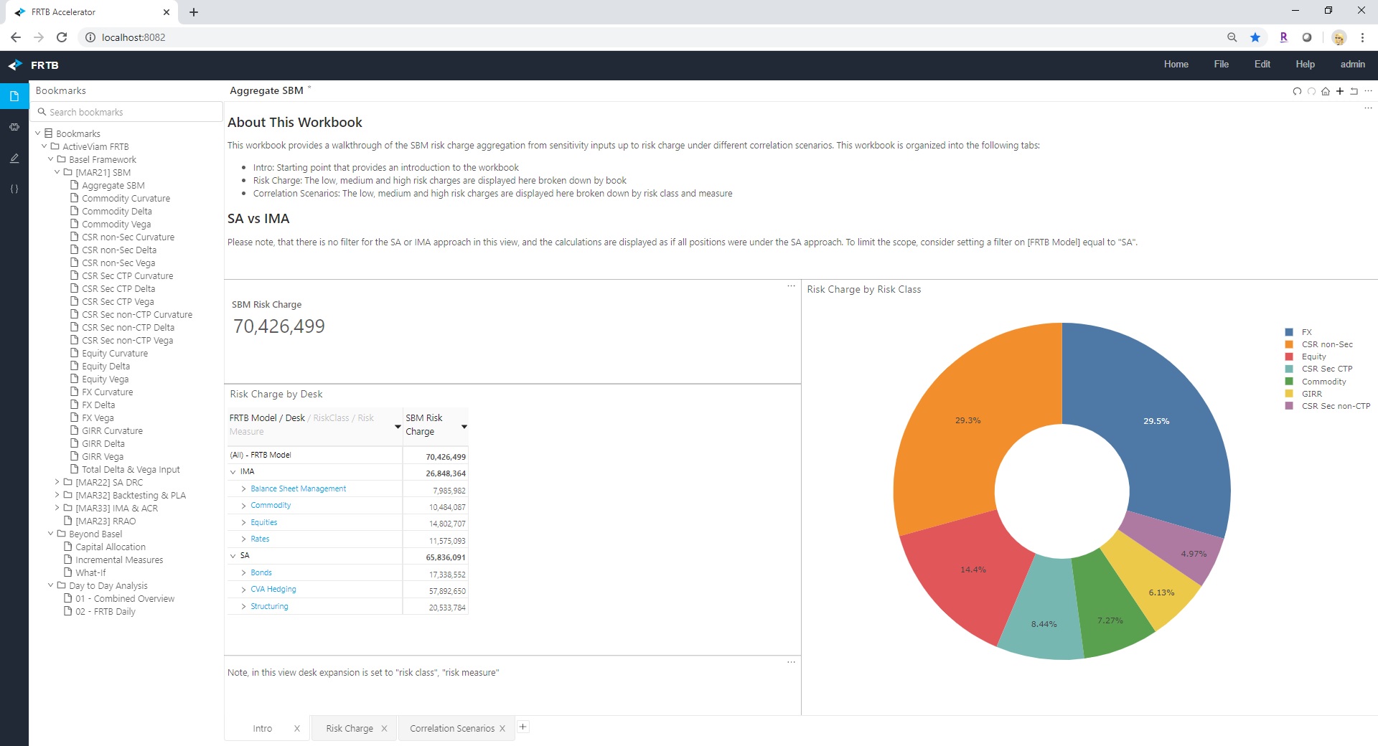Open the curly-braces query panel in sidebar
1378x746 pixels.
pos(14,189)
